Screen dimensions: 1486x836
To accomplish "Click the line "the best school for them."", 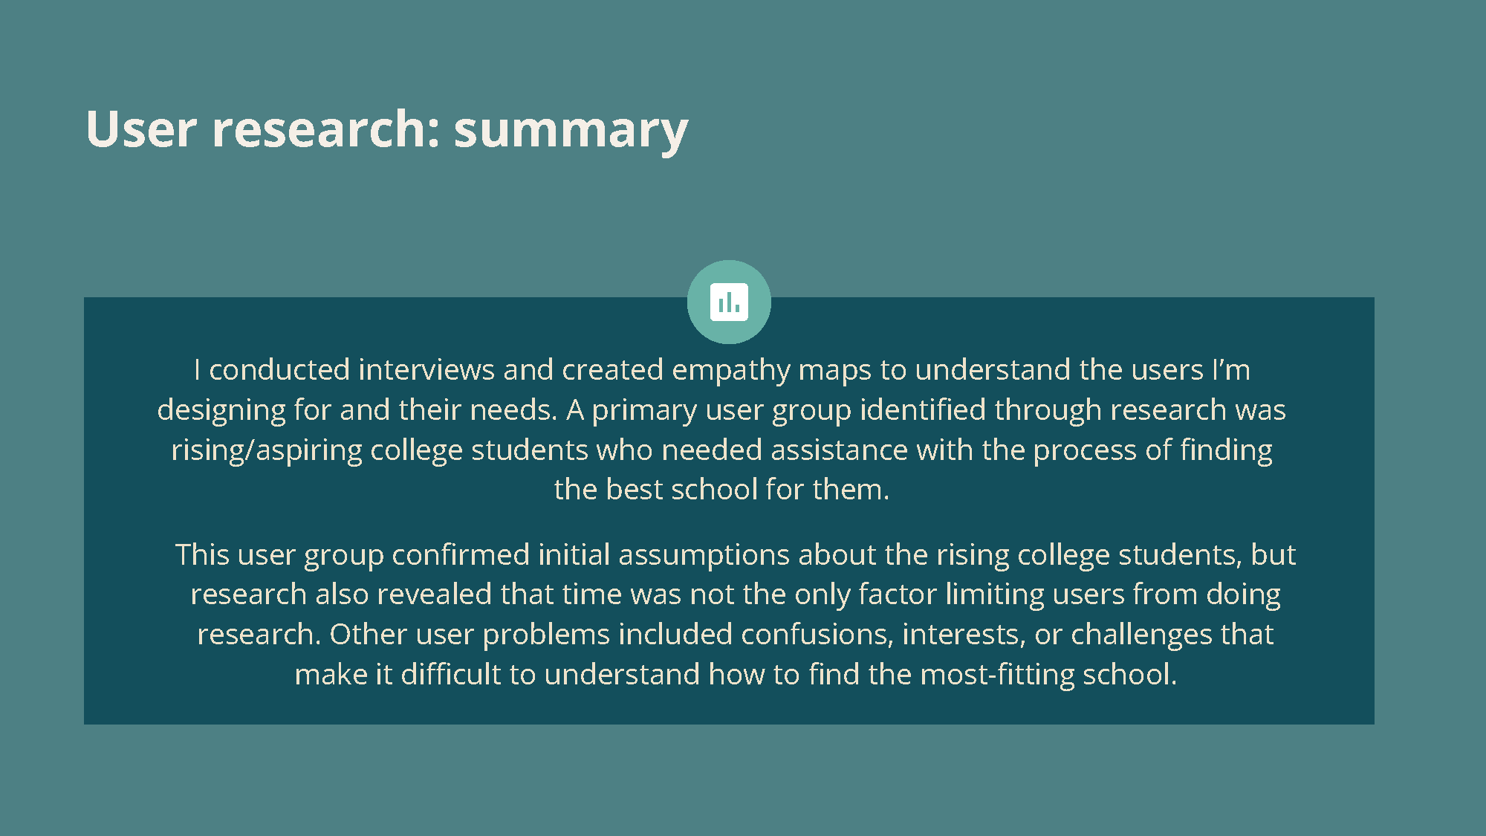I will 721,490.
